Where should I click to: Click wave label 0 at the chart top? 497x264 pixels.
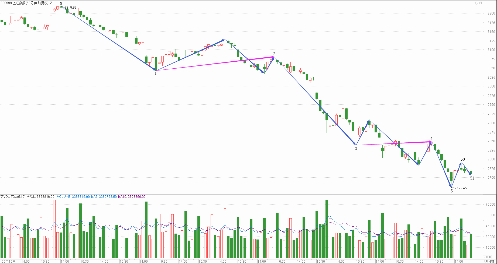(x=61, y=4)
